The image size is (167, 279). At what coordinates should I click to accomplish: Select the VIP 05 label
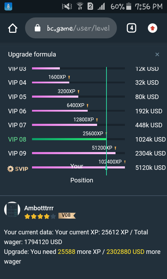pyautogui.click(x=17, y=97)
